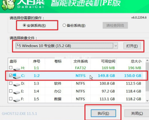Click the 总大小 column header
The image size is (149, 120).
point(136,61)
